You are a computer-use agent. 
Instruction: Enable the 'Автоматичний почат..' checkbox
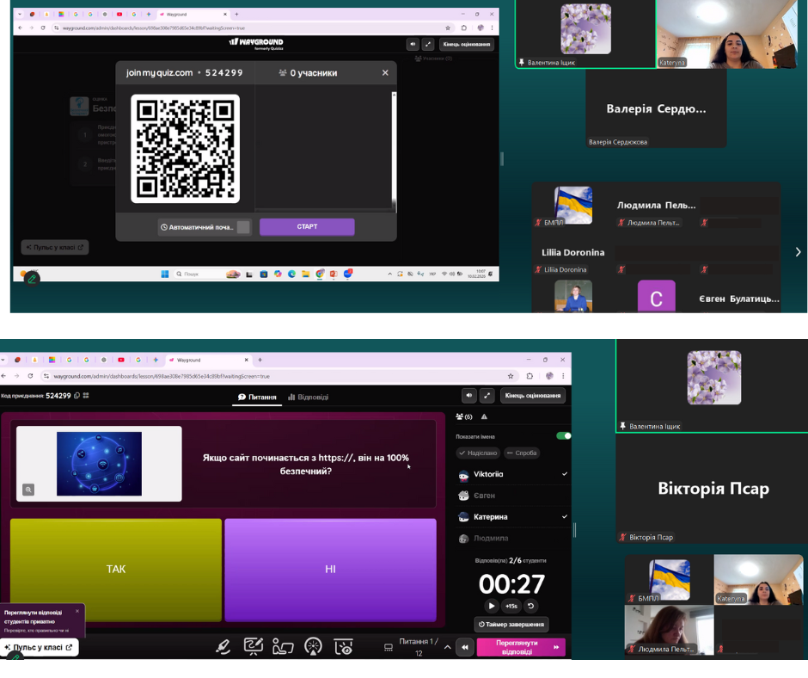[243, 227]
